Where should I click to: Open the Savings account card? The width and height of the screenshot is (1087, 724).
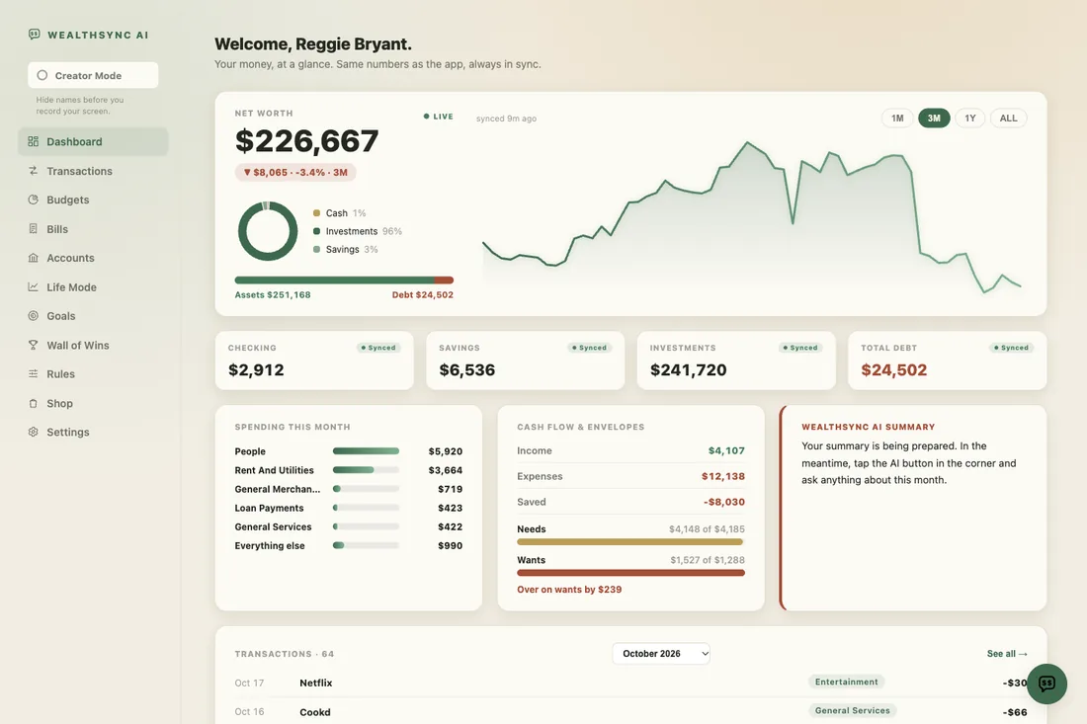click(525, 361)
